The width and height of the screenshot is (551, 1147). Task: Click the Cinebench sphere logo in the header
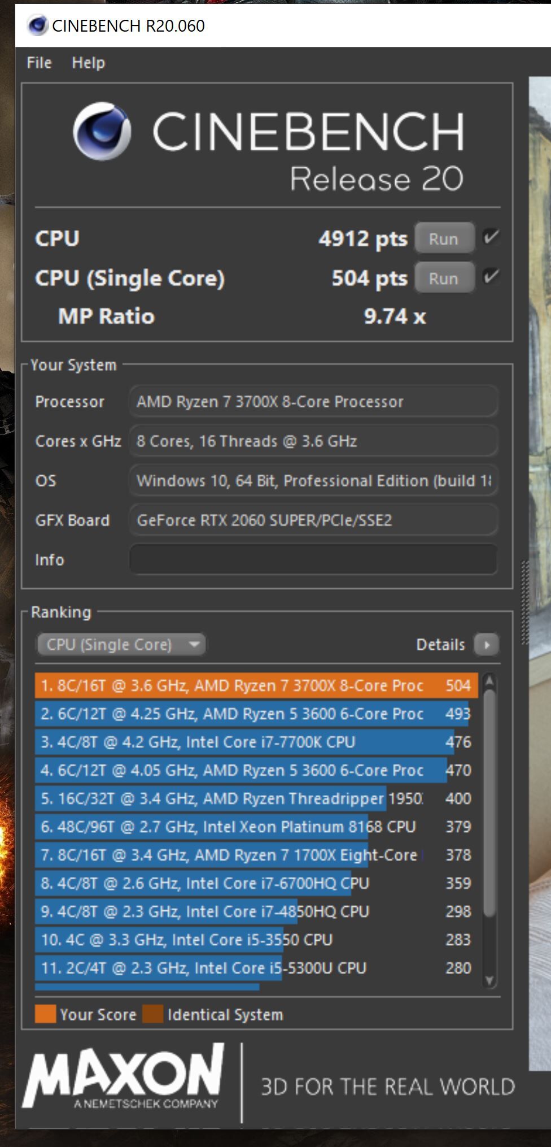point(102,131)
